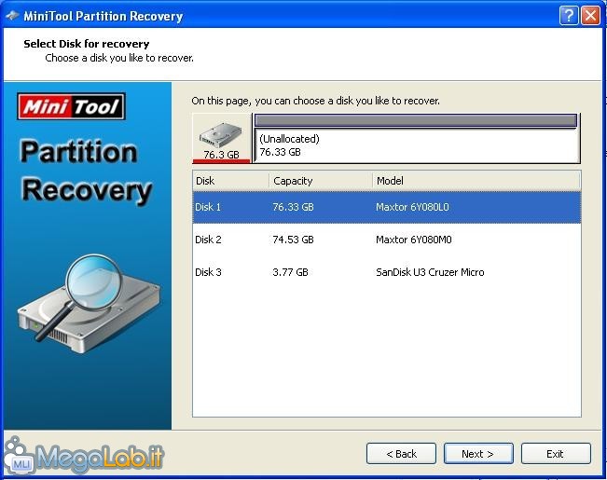The height and width of the screenshot is (480, 607).
Task: Sort by the Disk column header
Action: pyautogui.click(x=230, y=181)
